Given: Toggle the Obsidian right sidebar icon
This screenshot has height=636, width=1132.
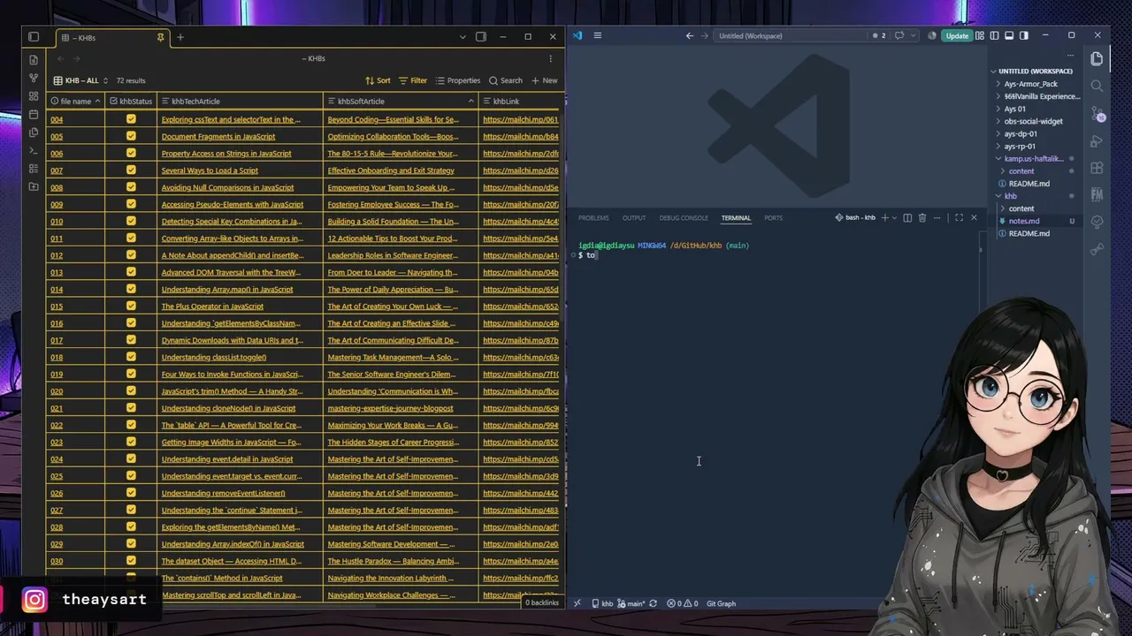Looking at the screenshot, I should pyautogui.click(x=481, y=37).
